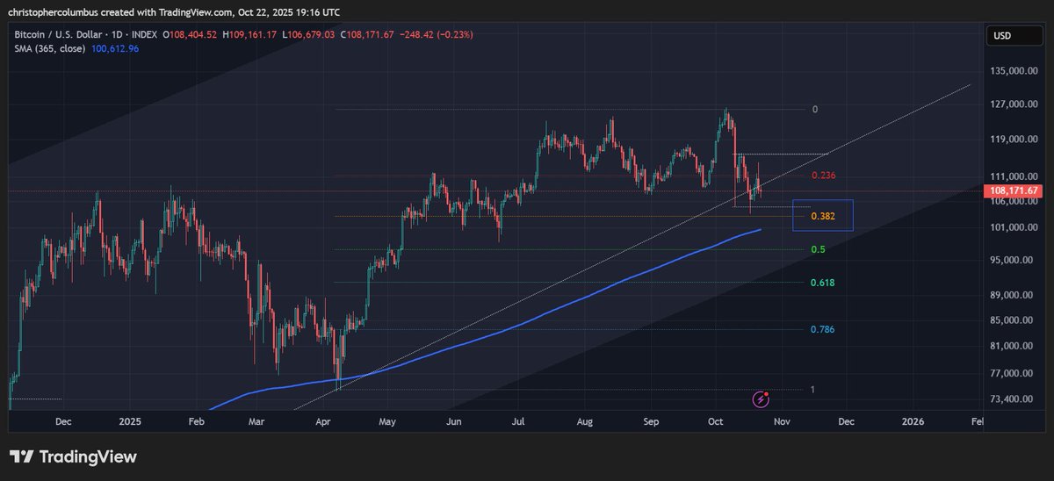
Task: Click the Sep label on time axis
Action: [651, 421]
